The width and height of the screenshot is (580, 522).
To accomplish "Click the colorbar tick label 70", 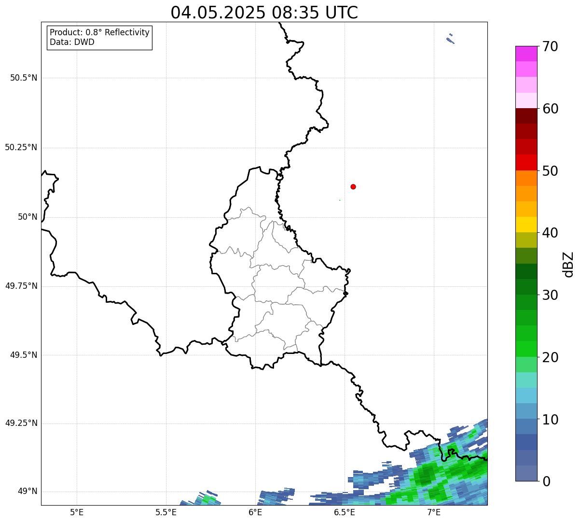I will 550,46.
